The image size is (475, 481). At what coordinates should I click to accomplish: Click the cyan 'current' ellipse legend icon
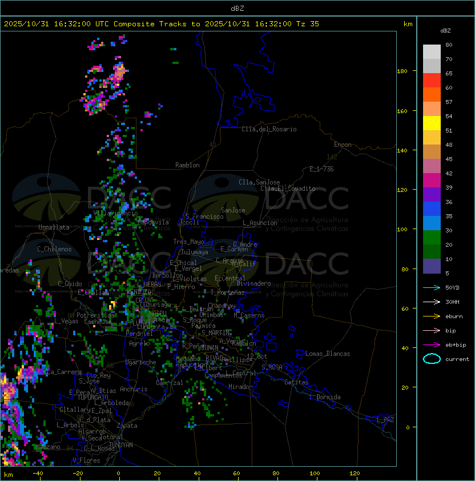coord(432,359)
